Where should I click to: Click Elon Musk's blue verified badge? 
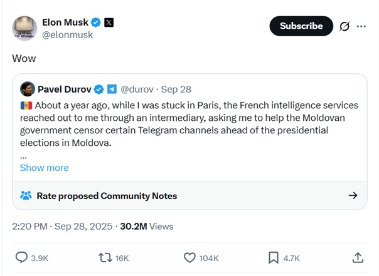click(96, 23)
